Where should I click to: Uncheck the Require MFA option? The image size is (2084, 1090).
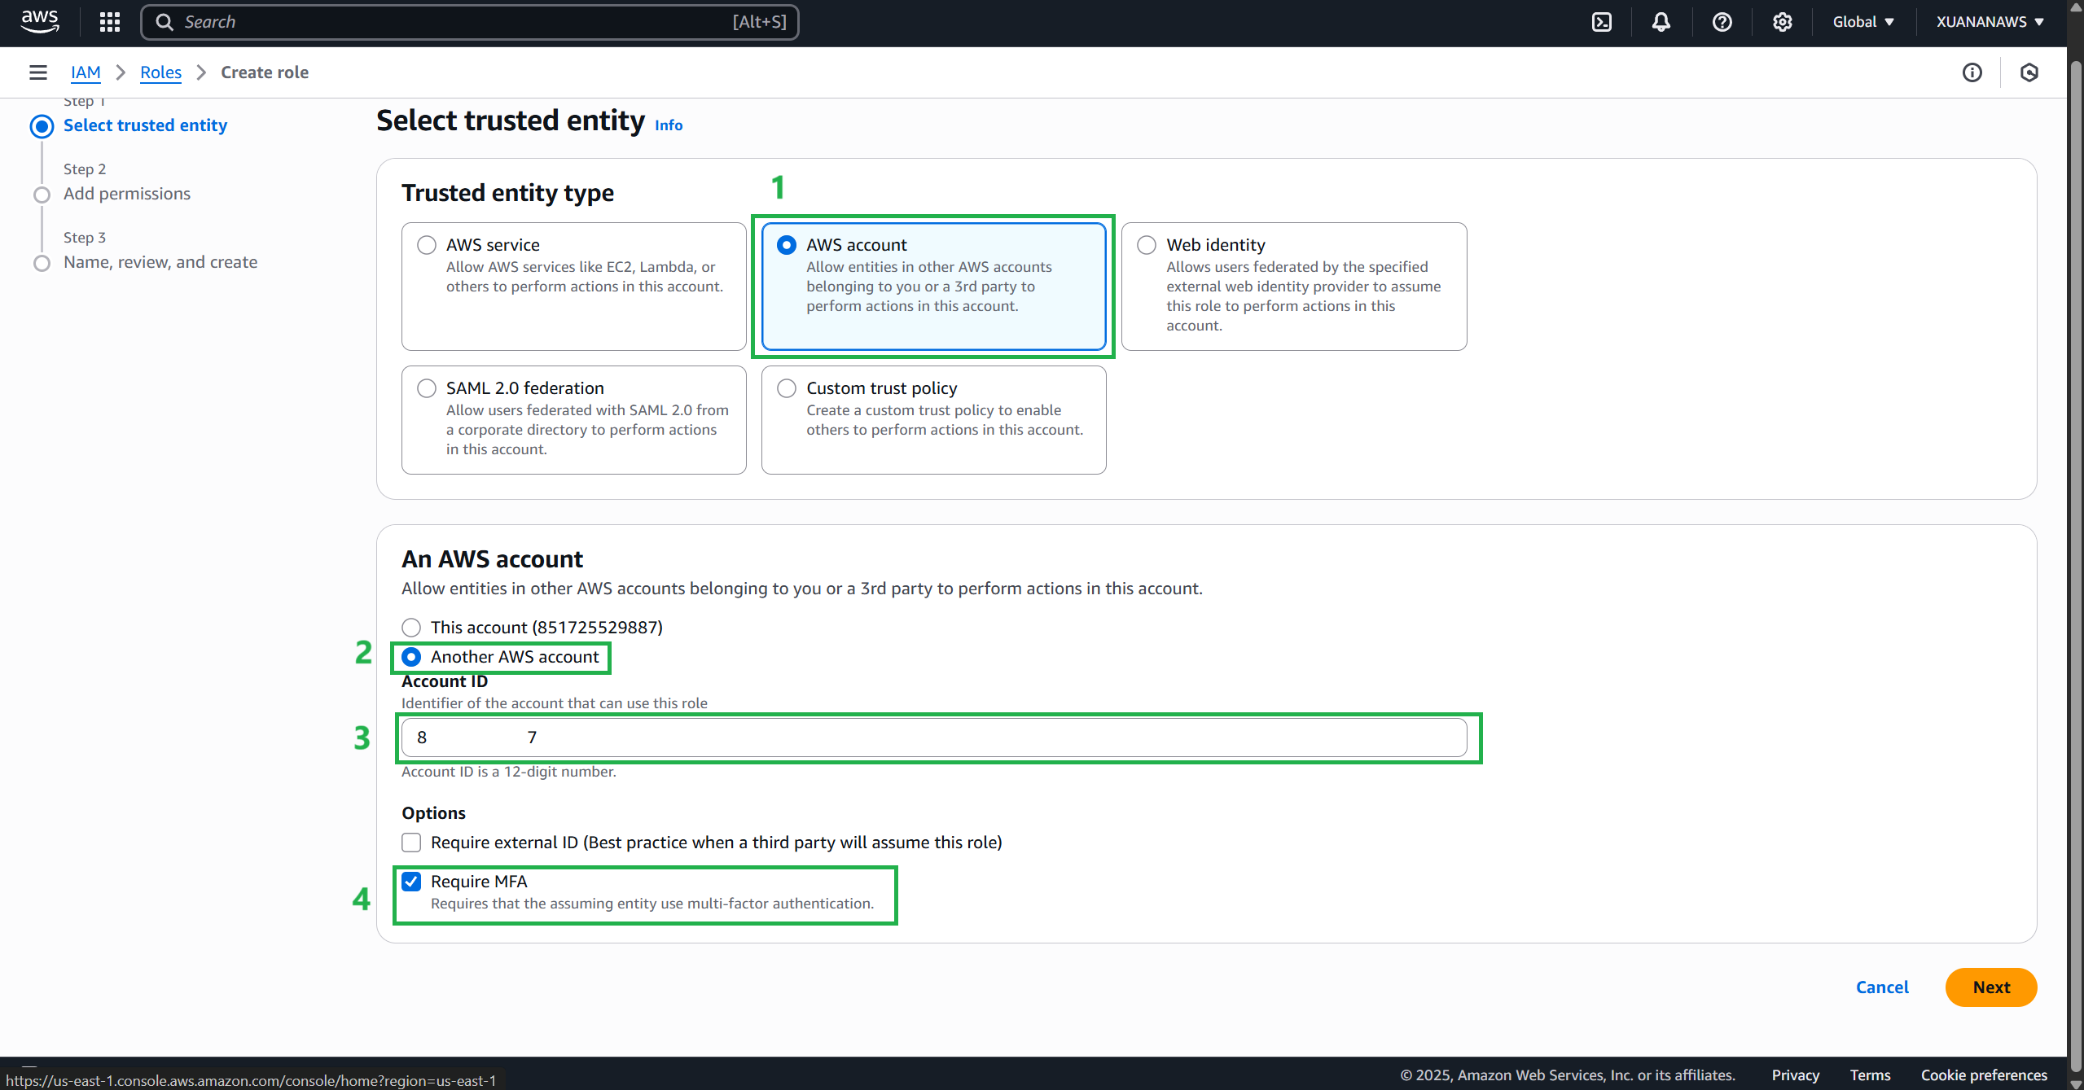pos(411,881)
